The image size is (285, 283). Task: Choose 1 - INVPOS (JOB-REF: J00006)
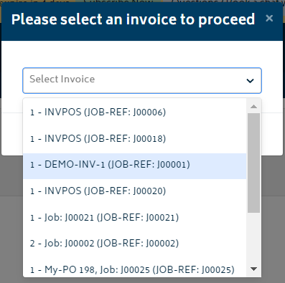(x=135, y=112)
